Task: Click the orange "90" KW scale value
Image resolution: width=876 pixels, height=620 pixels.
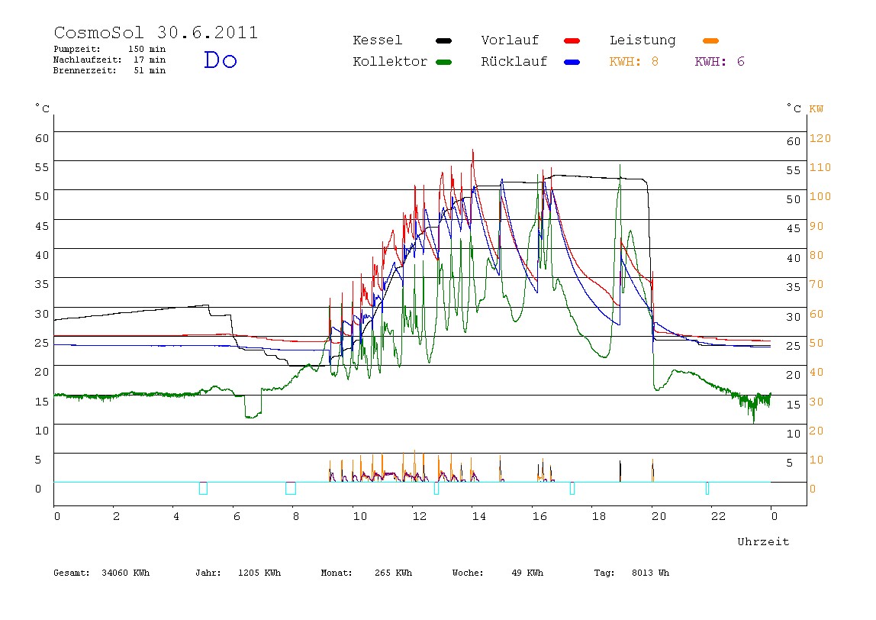Action: tap(816, 226)
